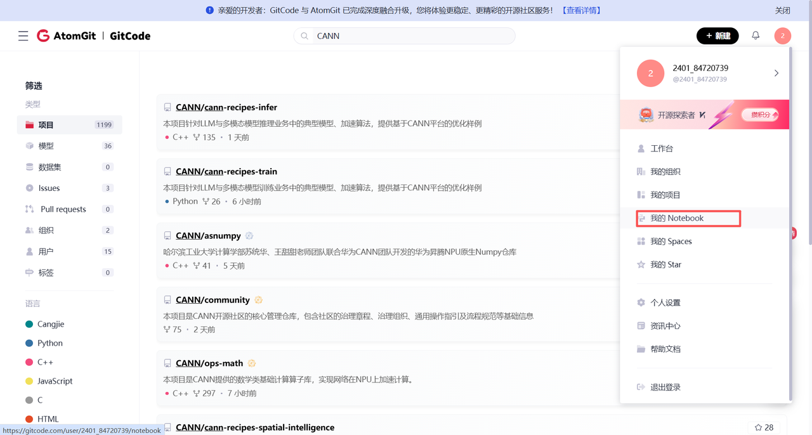Open the notifications bell

click(756, 36)
